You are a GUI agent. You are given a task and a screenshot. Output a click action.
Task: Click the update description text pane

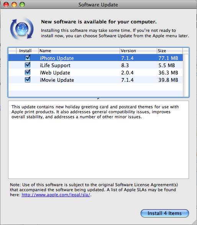pyautogui.click(x=98, y=140)
